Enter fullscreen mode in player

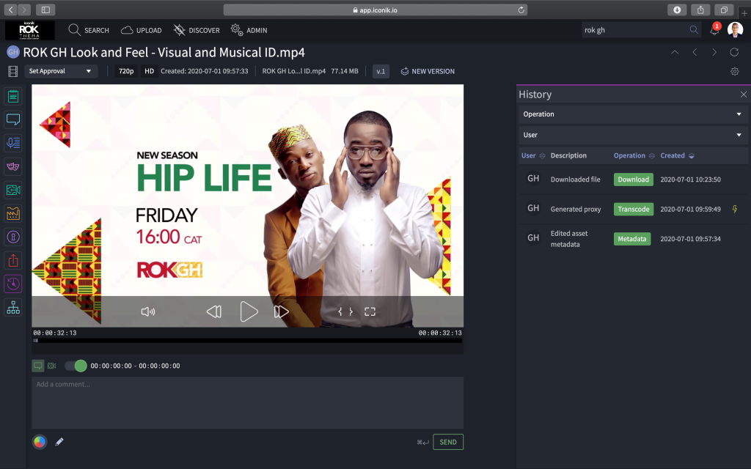370,311
